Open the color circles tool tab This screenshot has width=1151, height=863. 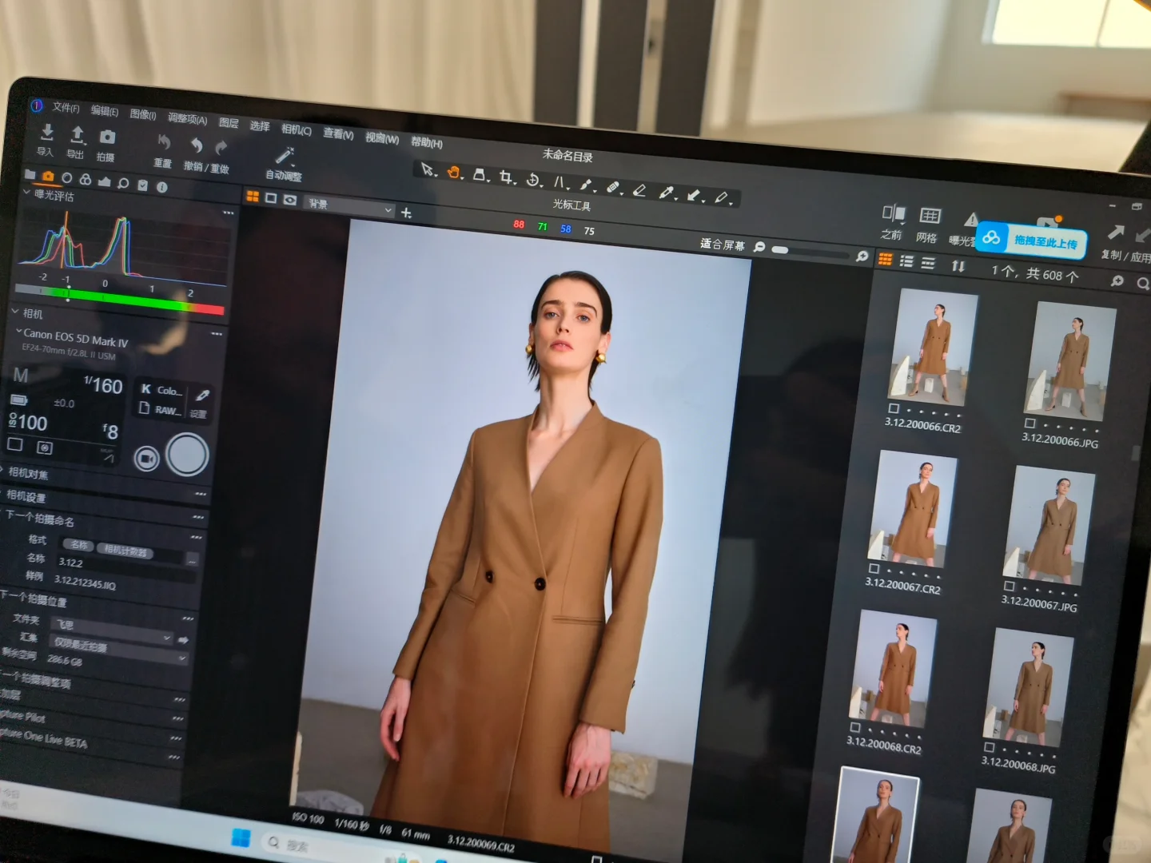[86, 179]
